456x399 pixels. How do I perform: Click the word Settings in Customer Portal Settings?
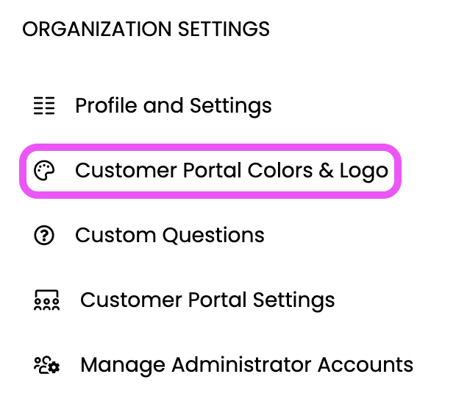click(293, 301)
